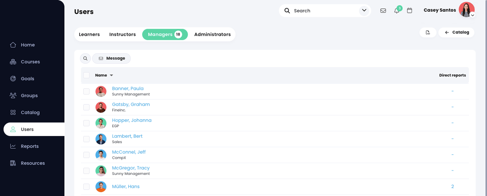Open Gatsby, Graham profile link

click(131, 104)
